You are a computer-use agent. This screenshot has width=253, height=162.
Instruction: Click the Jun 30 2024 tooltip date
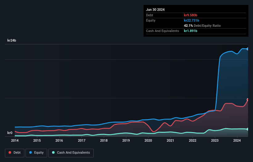tap(155, 10)
